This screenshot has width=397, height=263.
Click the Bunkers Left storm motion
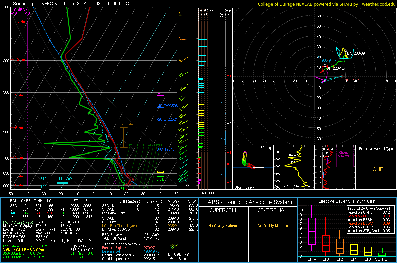click(x=131, y=251)
